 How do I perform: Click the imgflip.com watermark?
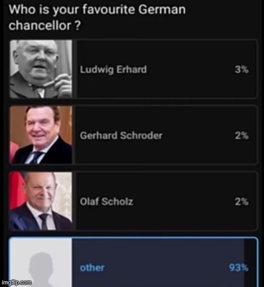[x=17, y=282]
